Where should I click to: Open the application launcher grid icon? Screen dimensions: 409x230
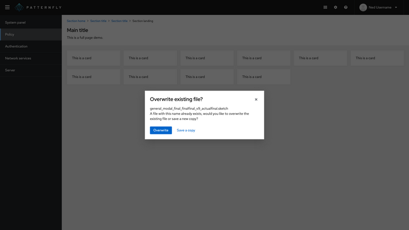[x=325, y=7]
